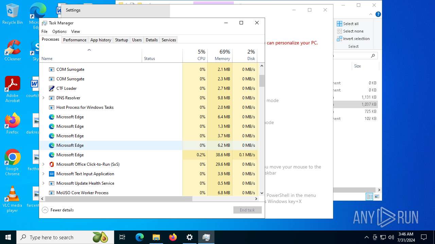Screen dimensions: 435x244
Task: Open Task View from taskbar
Action: click(x=122, y=237)
